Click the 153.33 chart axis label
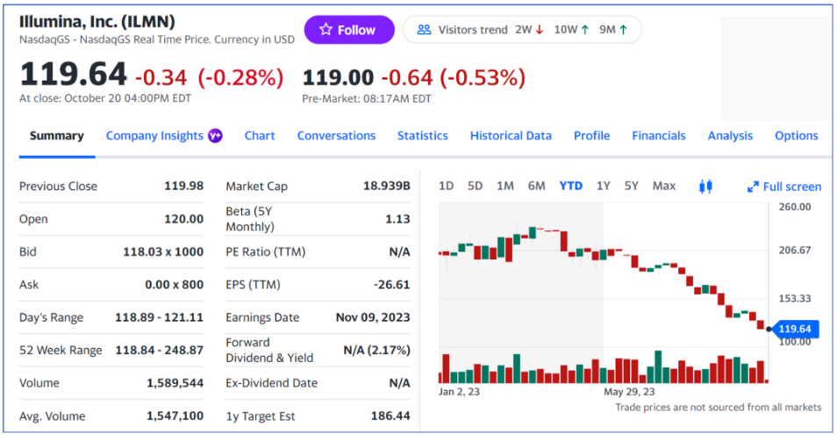 (794, 299)
